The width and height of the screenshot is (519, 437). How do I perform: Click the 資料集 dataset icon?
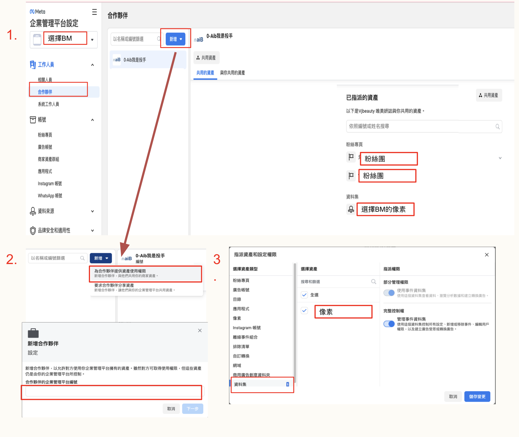click(351, 209)
